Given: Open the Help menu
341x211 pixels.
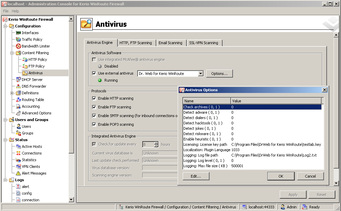Looking at the screenshot, I should click(x=15, y=11).
